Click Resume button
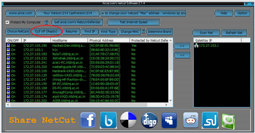This screenshot has width=255, height=133. tap(71, 31)
